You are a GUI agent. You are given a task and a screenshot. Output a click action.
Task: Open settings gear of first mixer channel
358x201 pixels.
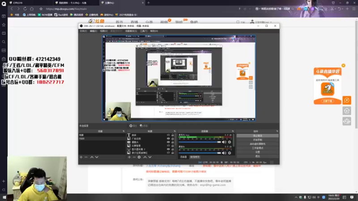pyautogui.click(x=230, y=142)
